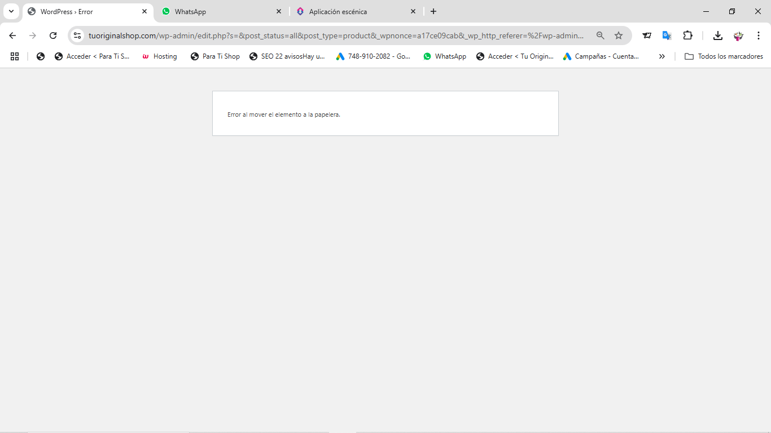Open the Downloads icon
This screenshot has width=771, height=433.
[718, 36]
